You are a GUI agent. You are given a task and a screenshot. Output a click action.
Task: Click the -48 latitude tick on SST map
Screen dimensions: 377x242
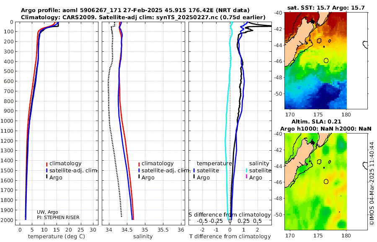(x=279, y=77)
